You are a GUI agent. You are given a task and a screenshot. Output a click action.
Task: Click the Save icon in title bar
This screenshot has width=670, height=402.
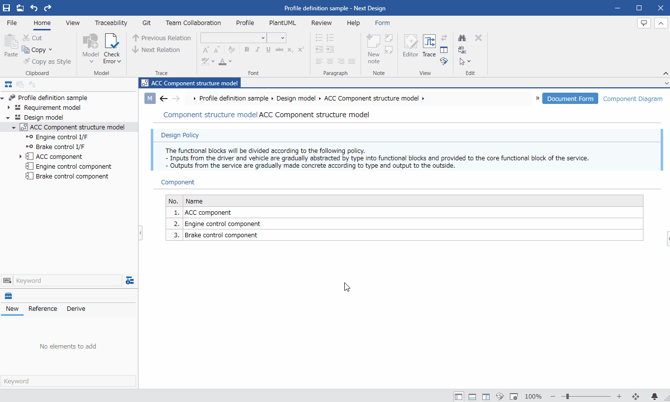click(x=6, y=8)
